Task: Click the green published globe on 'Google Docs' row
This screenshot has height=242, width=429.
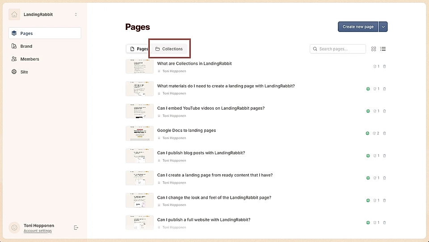Action: pos(367,133)
